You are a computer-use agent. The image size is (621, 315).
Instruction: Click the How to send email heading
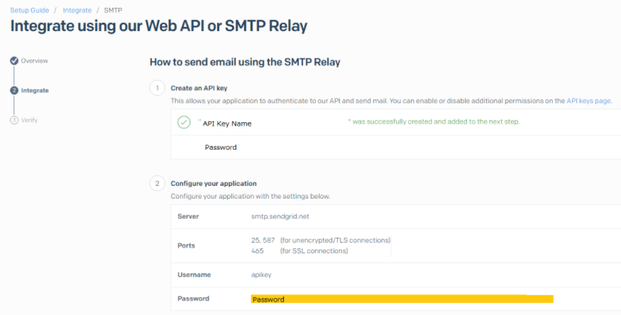[245, 62]
